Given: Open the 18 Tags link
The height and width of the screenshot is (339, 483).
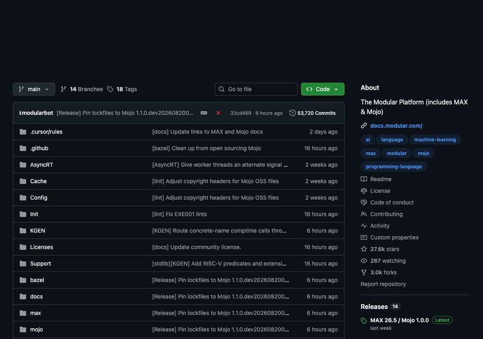Looking at the screenshot, I should click(122, 89).
